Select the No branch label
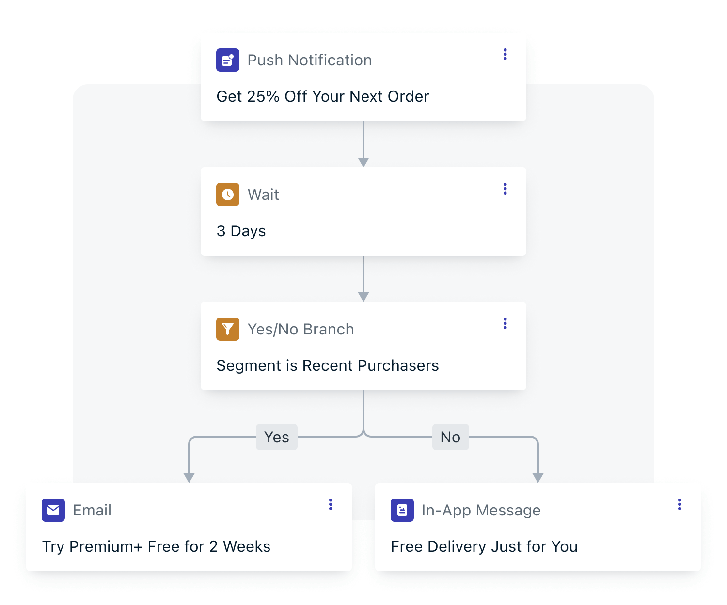The height and width of the screenshot is (605, 727). coord(450,437)
